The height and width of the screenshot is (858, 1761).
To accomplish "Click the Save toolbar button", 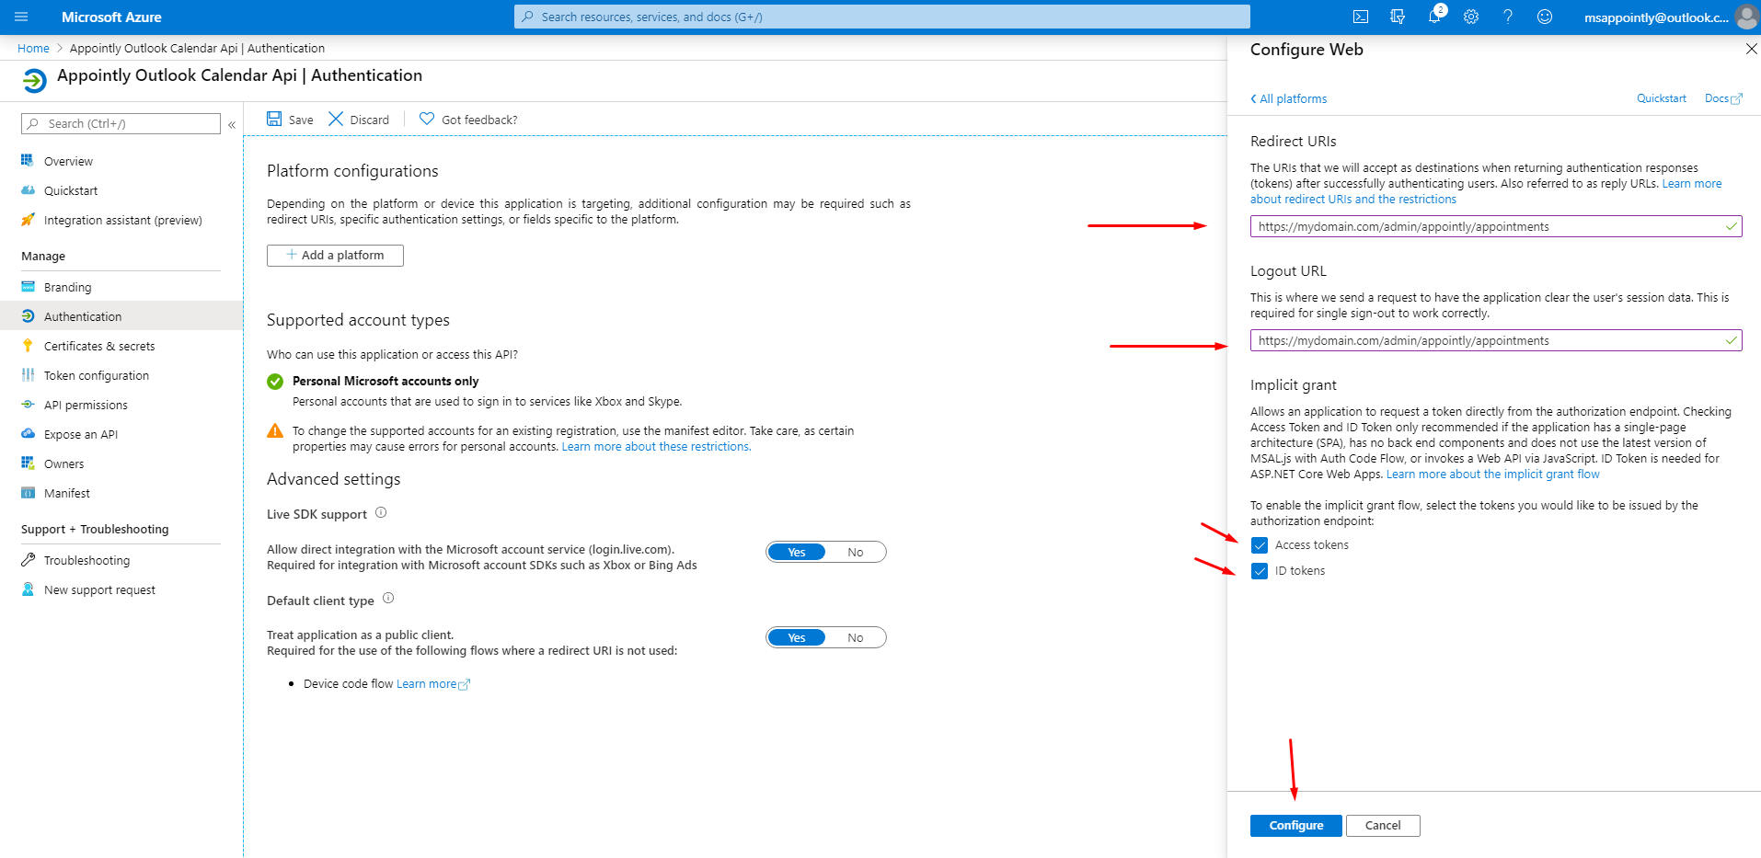I will click(x=290, y=120).
